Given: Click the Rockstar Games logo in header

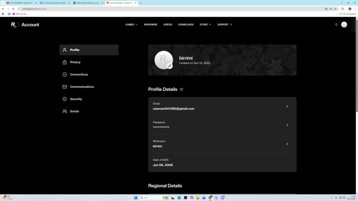Looking at the screenshot, I should pos(13,25).
